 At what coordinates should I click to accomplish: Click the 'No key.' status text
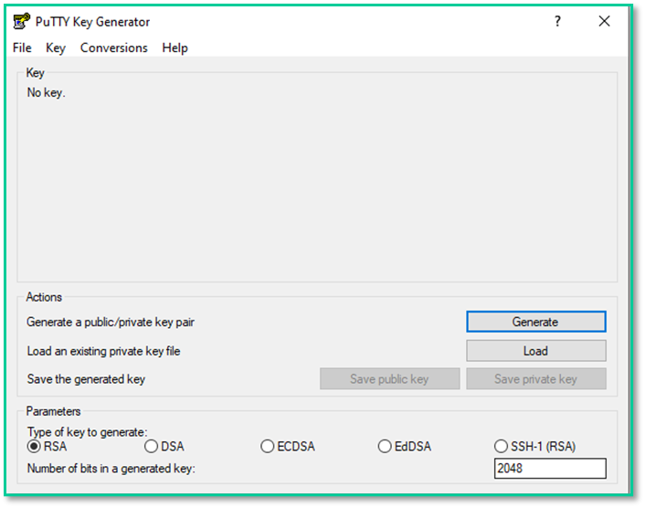(x=46, y=92)
